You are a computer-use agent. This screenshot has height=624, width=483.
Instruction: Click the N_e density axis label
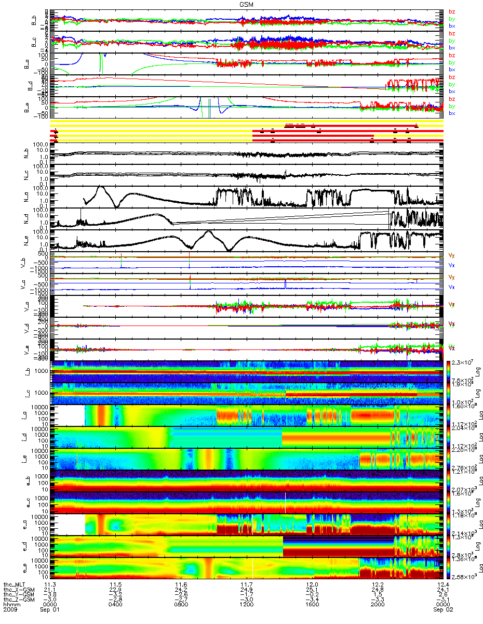25,241
